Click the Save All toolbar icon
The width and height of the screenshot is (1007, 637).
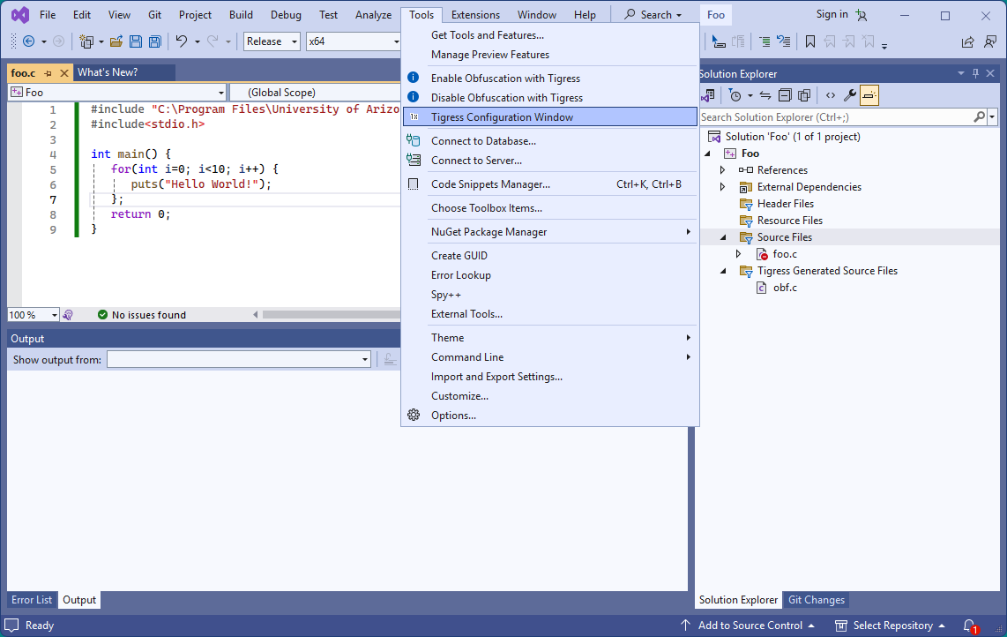pos(155,41)
